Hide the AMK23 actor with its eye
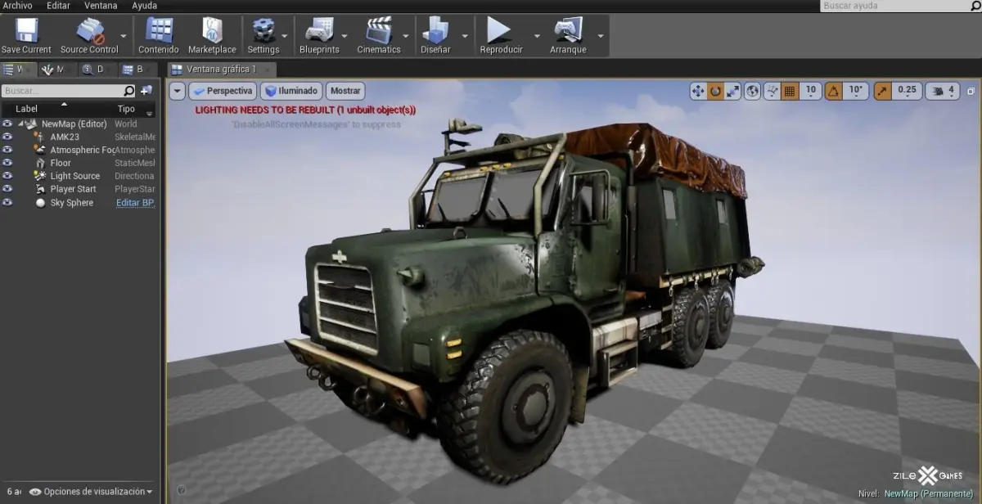Viewport: 982px width, 504px height. click(x=7, y=137)
